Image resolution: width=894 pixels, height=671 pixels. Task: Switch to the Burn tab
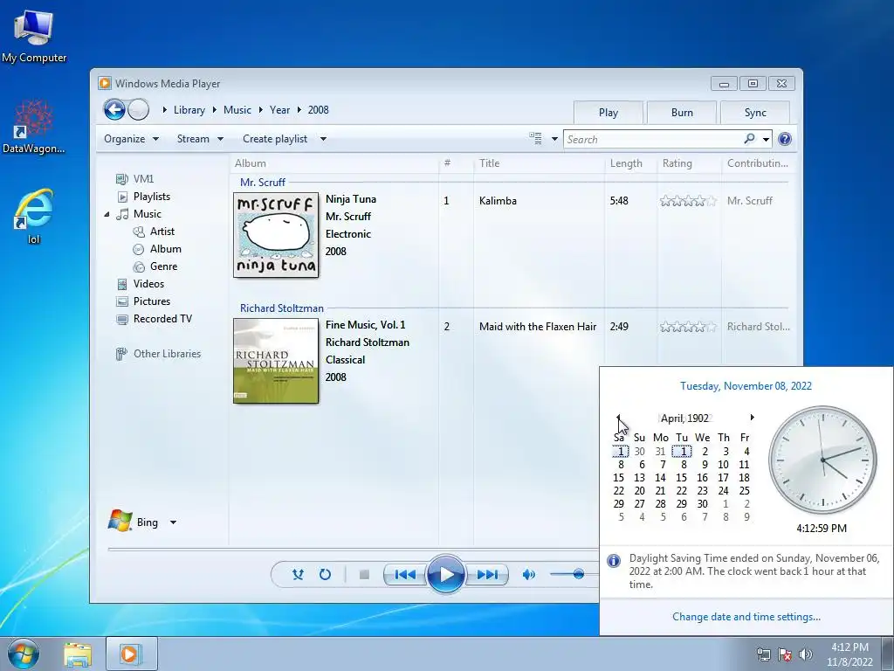click(682, 113)
